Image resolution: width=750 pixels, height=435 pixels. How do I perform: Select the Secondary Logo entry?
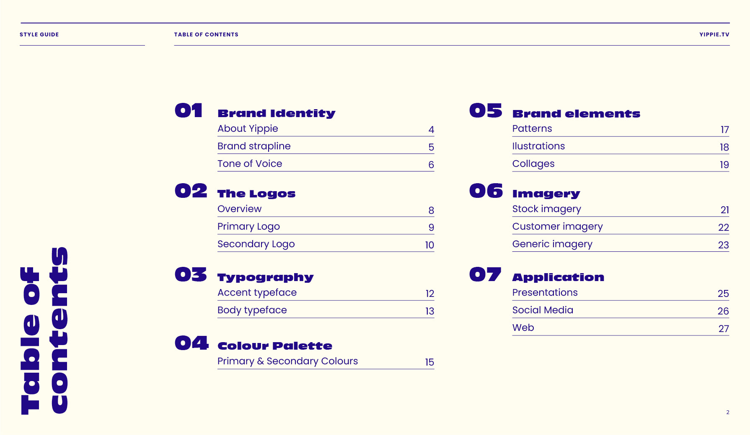click(x=256, y=244)
